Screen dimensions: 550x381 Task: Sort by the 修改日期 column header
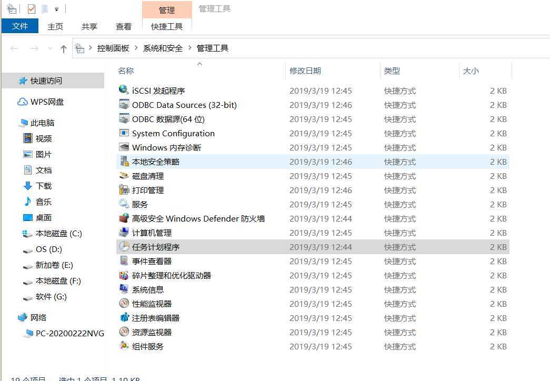(305, 71)
